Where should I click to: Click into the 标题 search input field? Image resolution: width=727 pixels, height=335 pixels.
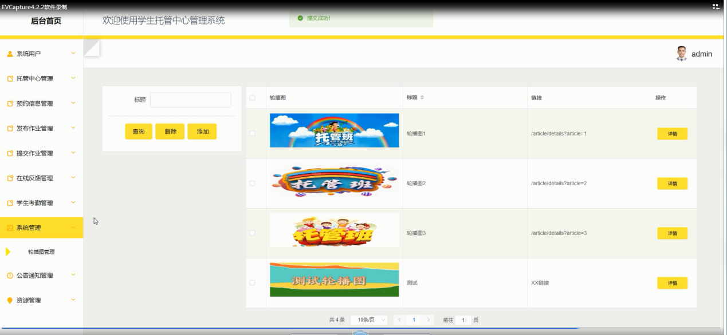[x=191, y=100]
